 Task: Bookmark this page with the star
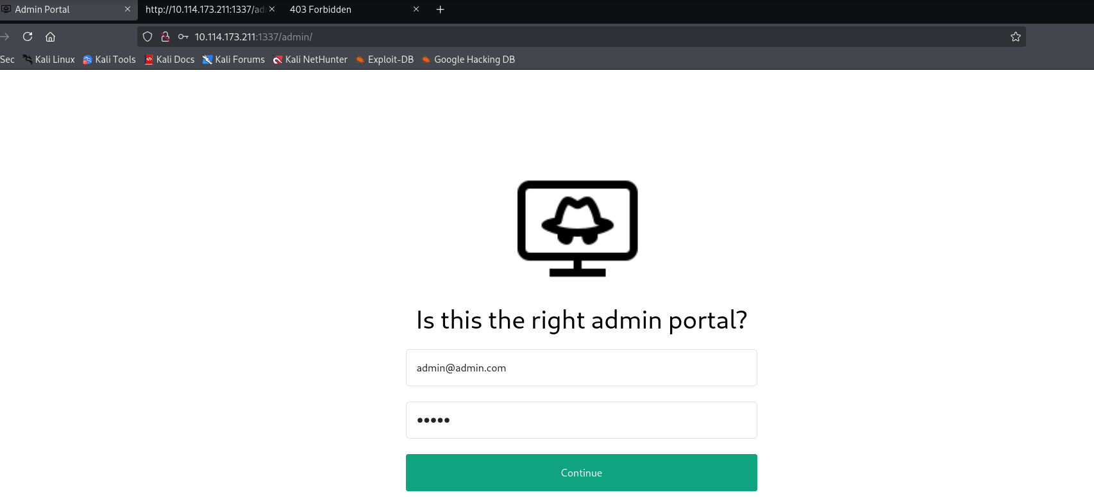click(x=1015, y=37)
